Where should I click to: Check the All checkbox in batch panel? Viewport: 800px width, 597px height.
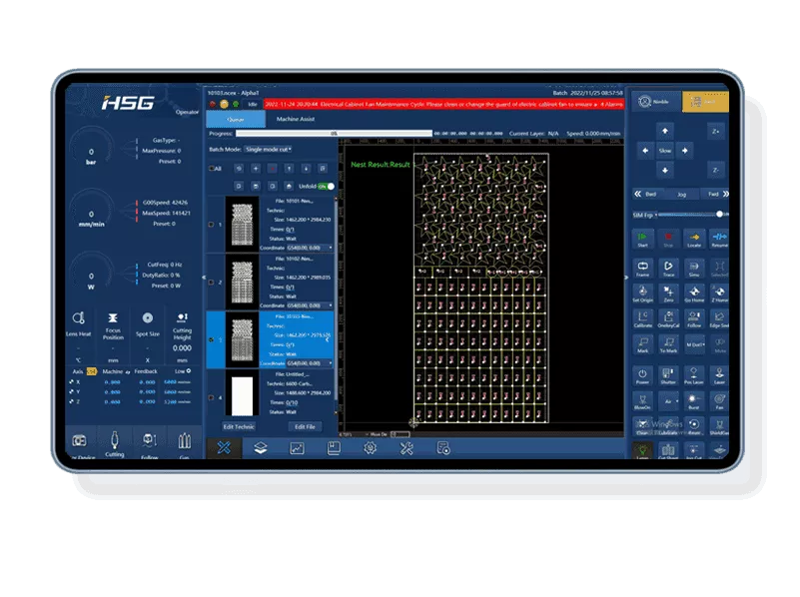point(211,168)
